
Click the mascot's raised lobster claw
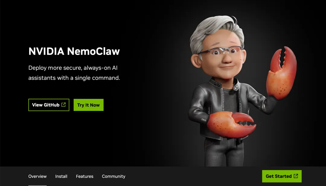(x=282, y=73)
